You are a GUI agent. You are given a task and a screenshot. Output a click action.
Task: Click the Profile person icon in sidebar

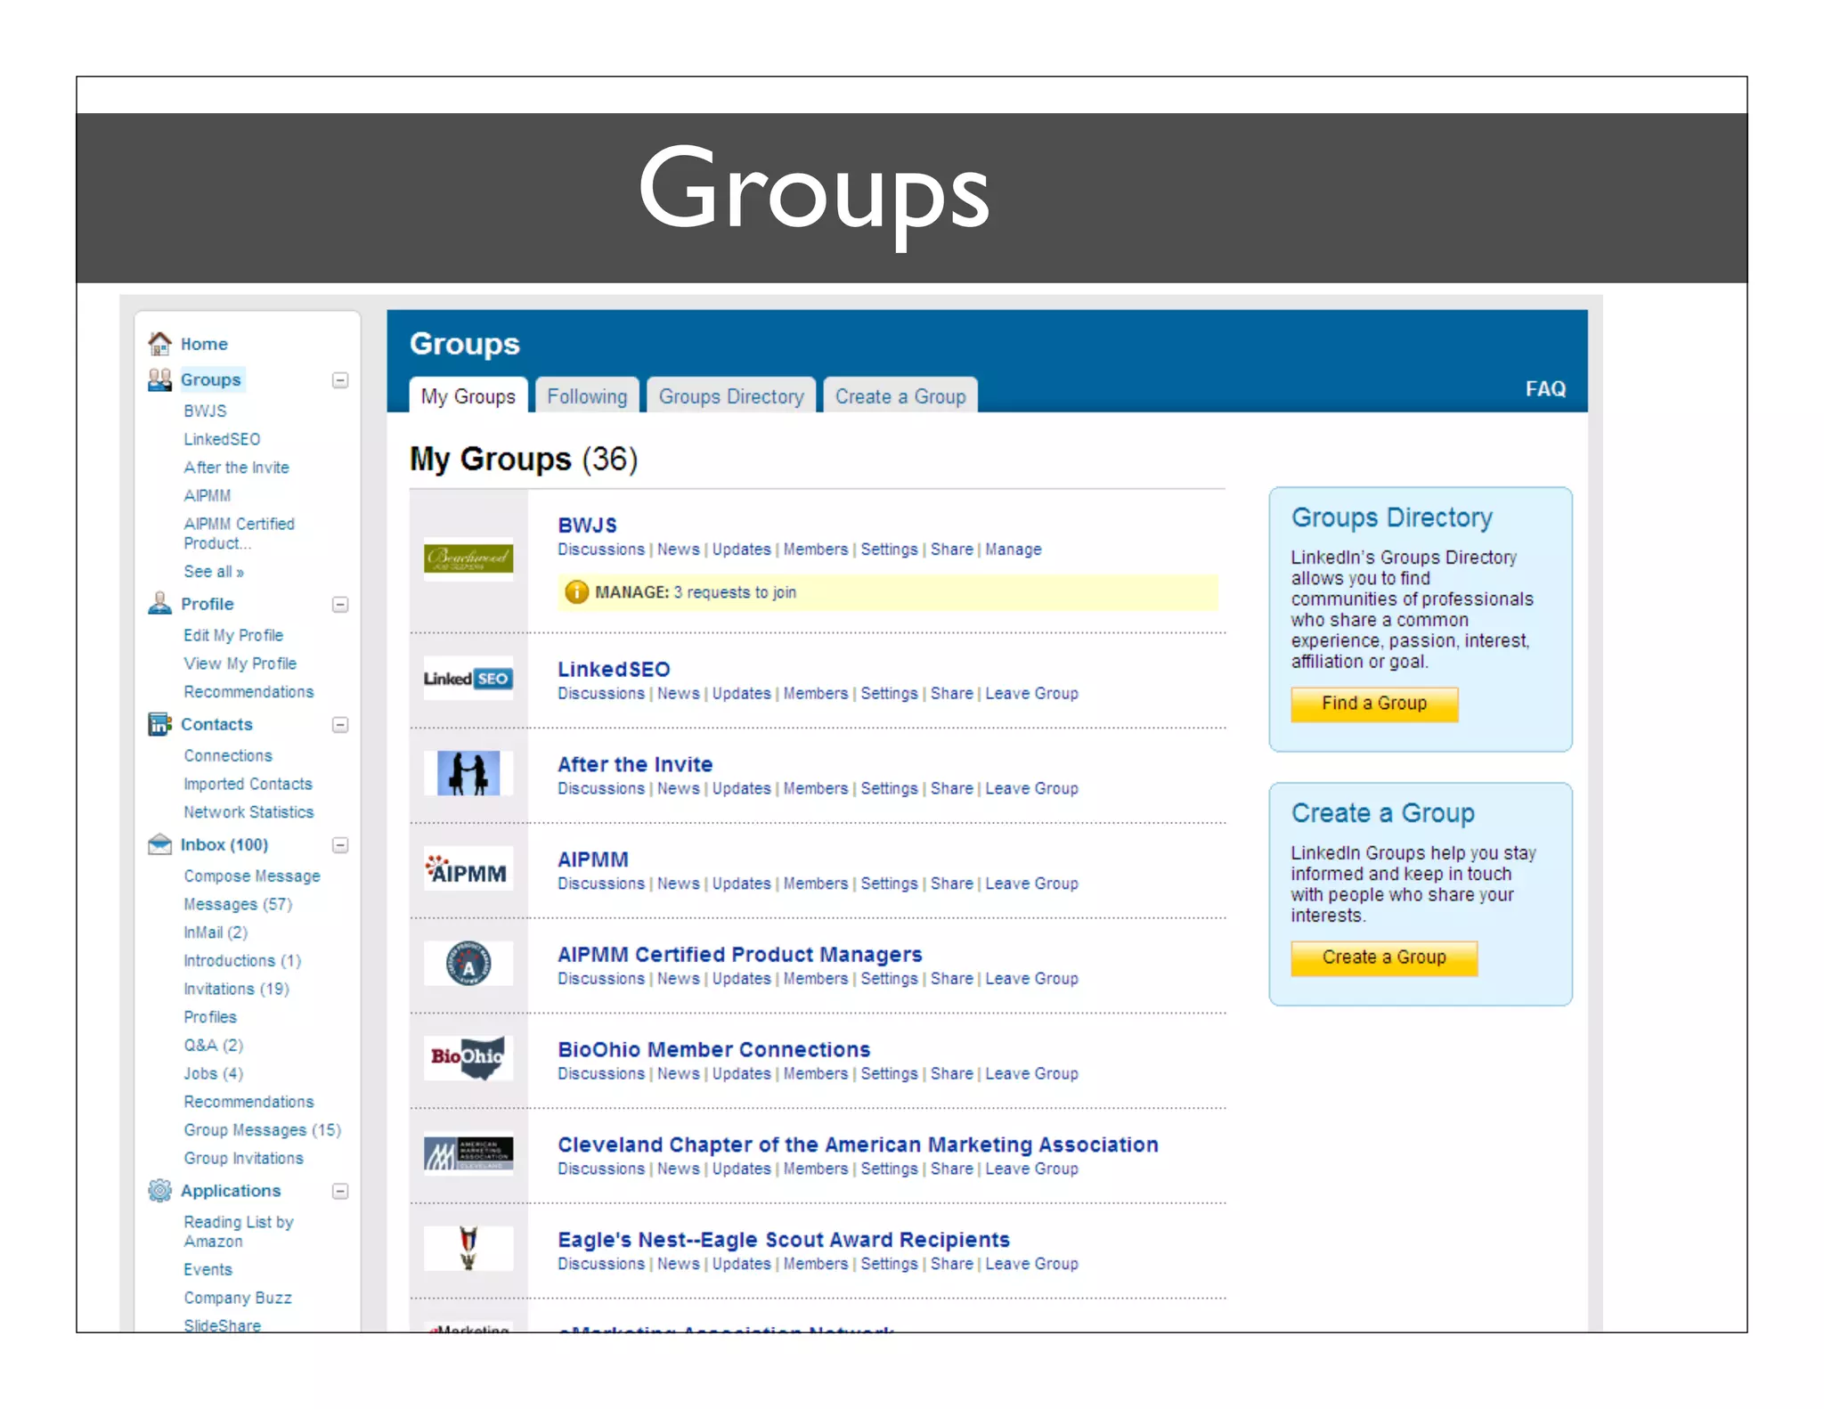[x=159, y=604]
